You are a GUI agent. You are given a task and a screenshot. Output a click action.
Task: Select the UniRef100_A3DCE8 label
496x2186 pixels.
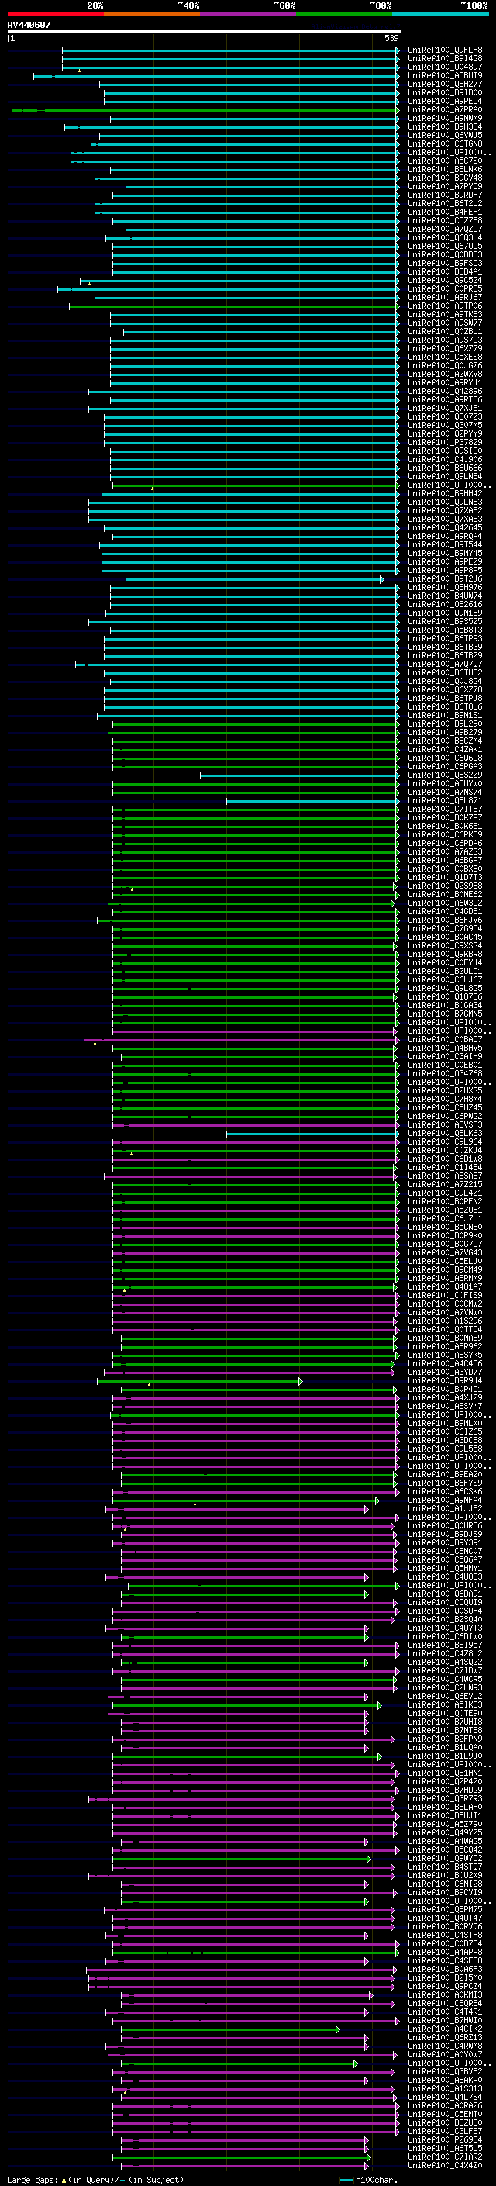coord(444,1440)
